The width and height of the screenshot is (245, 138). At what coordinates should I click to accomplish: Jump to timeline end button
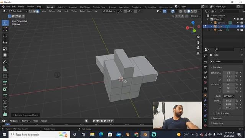tap(112, 121)
